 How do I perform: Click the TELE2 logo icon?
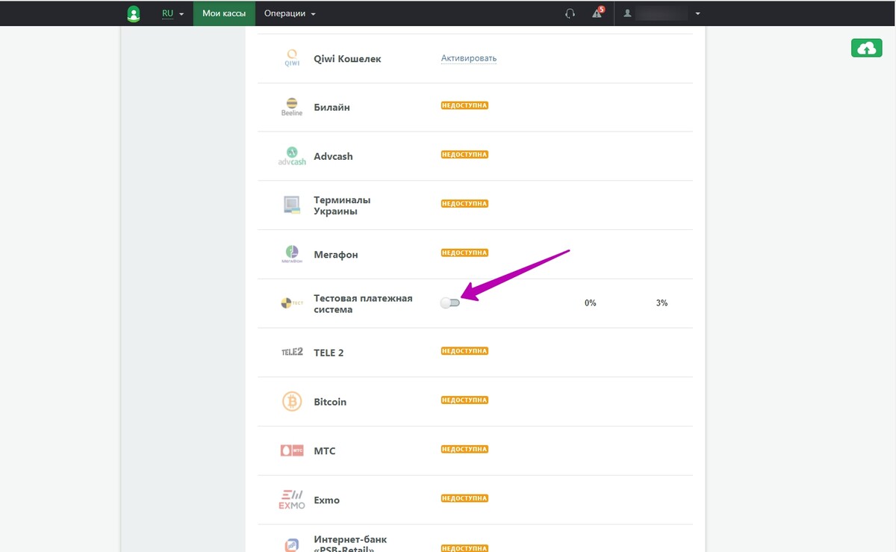292,353
